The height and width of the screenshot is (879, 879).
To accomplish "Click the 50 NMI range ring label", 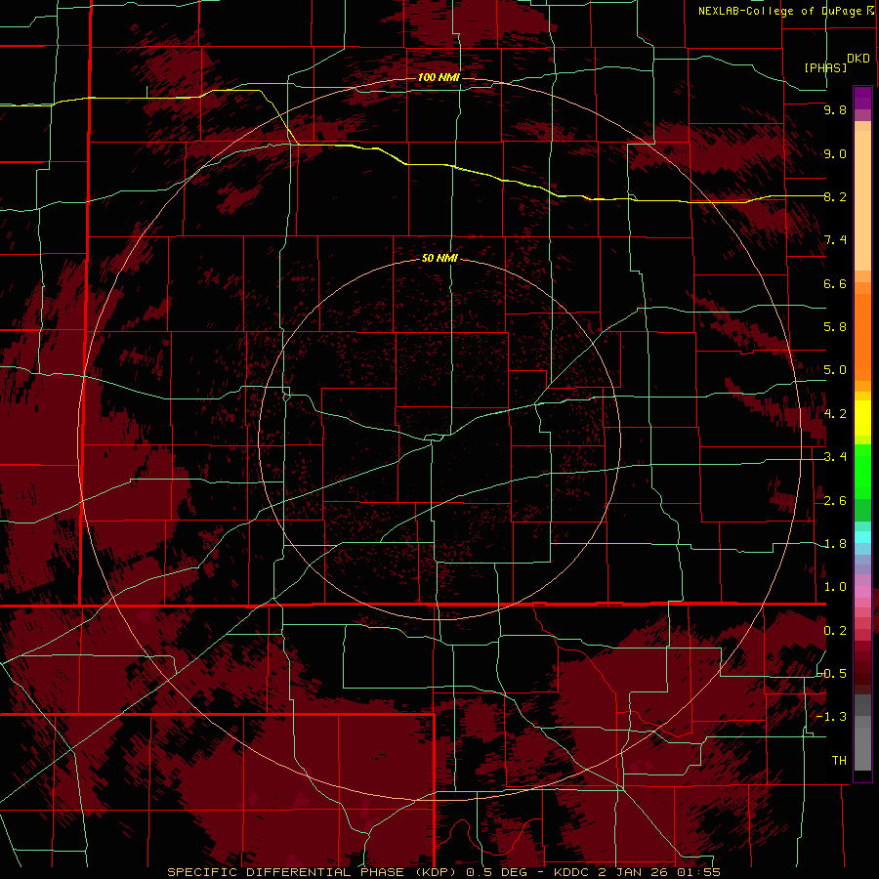I will (x=439, y=258).
